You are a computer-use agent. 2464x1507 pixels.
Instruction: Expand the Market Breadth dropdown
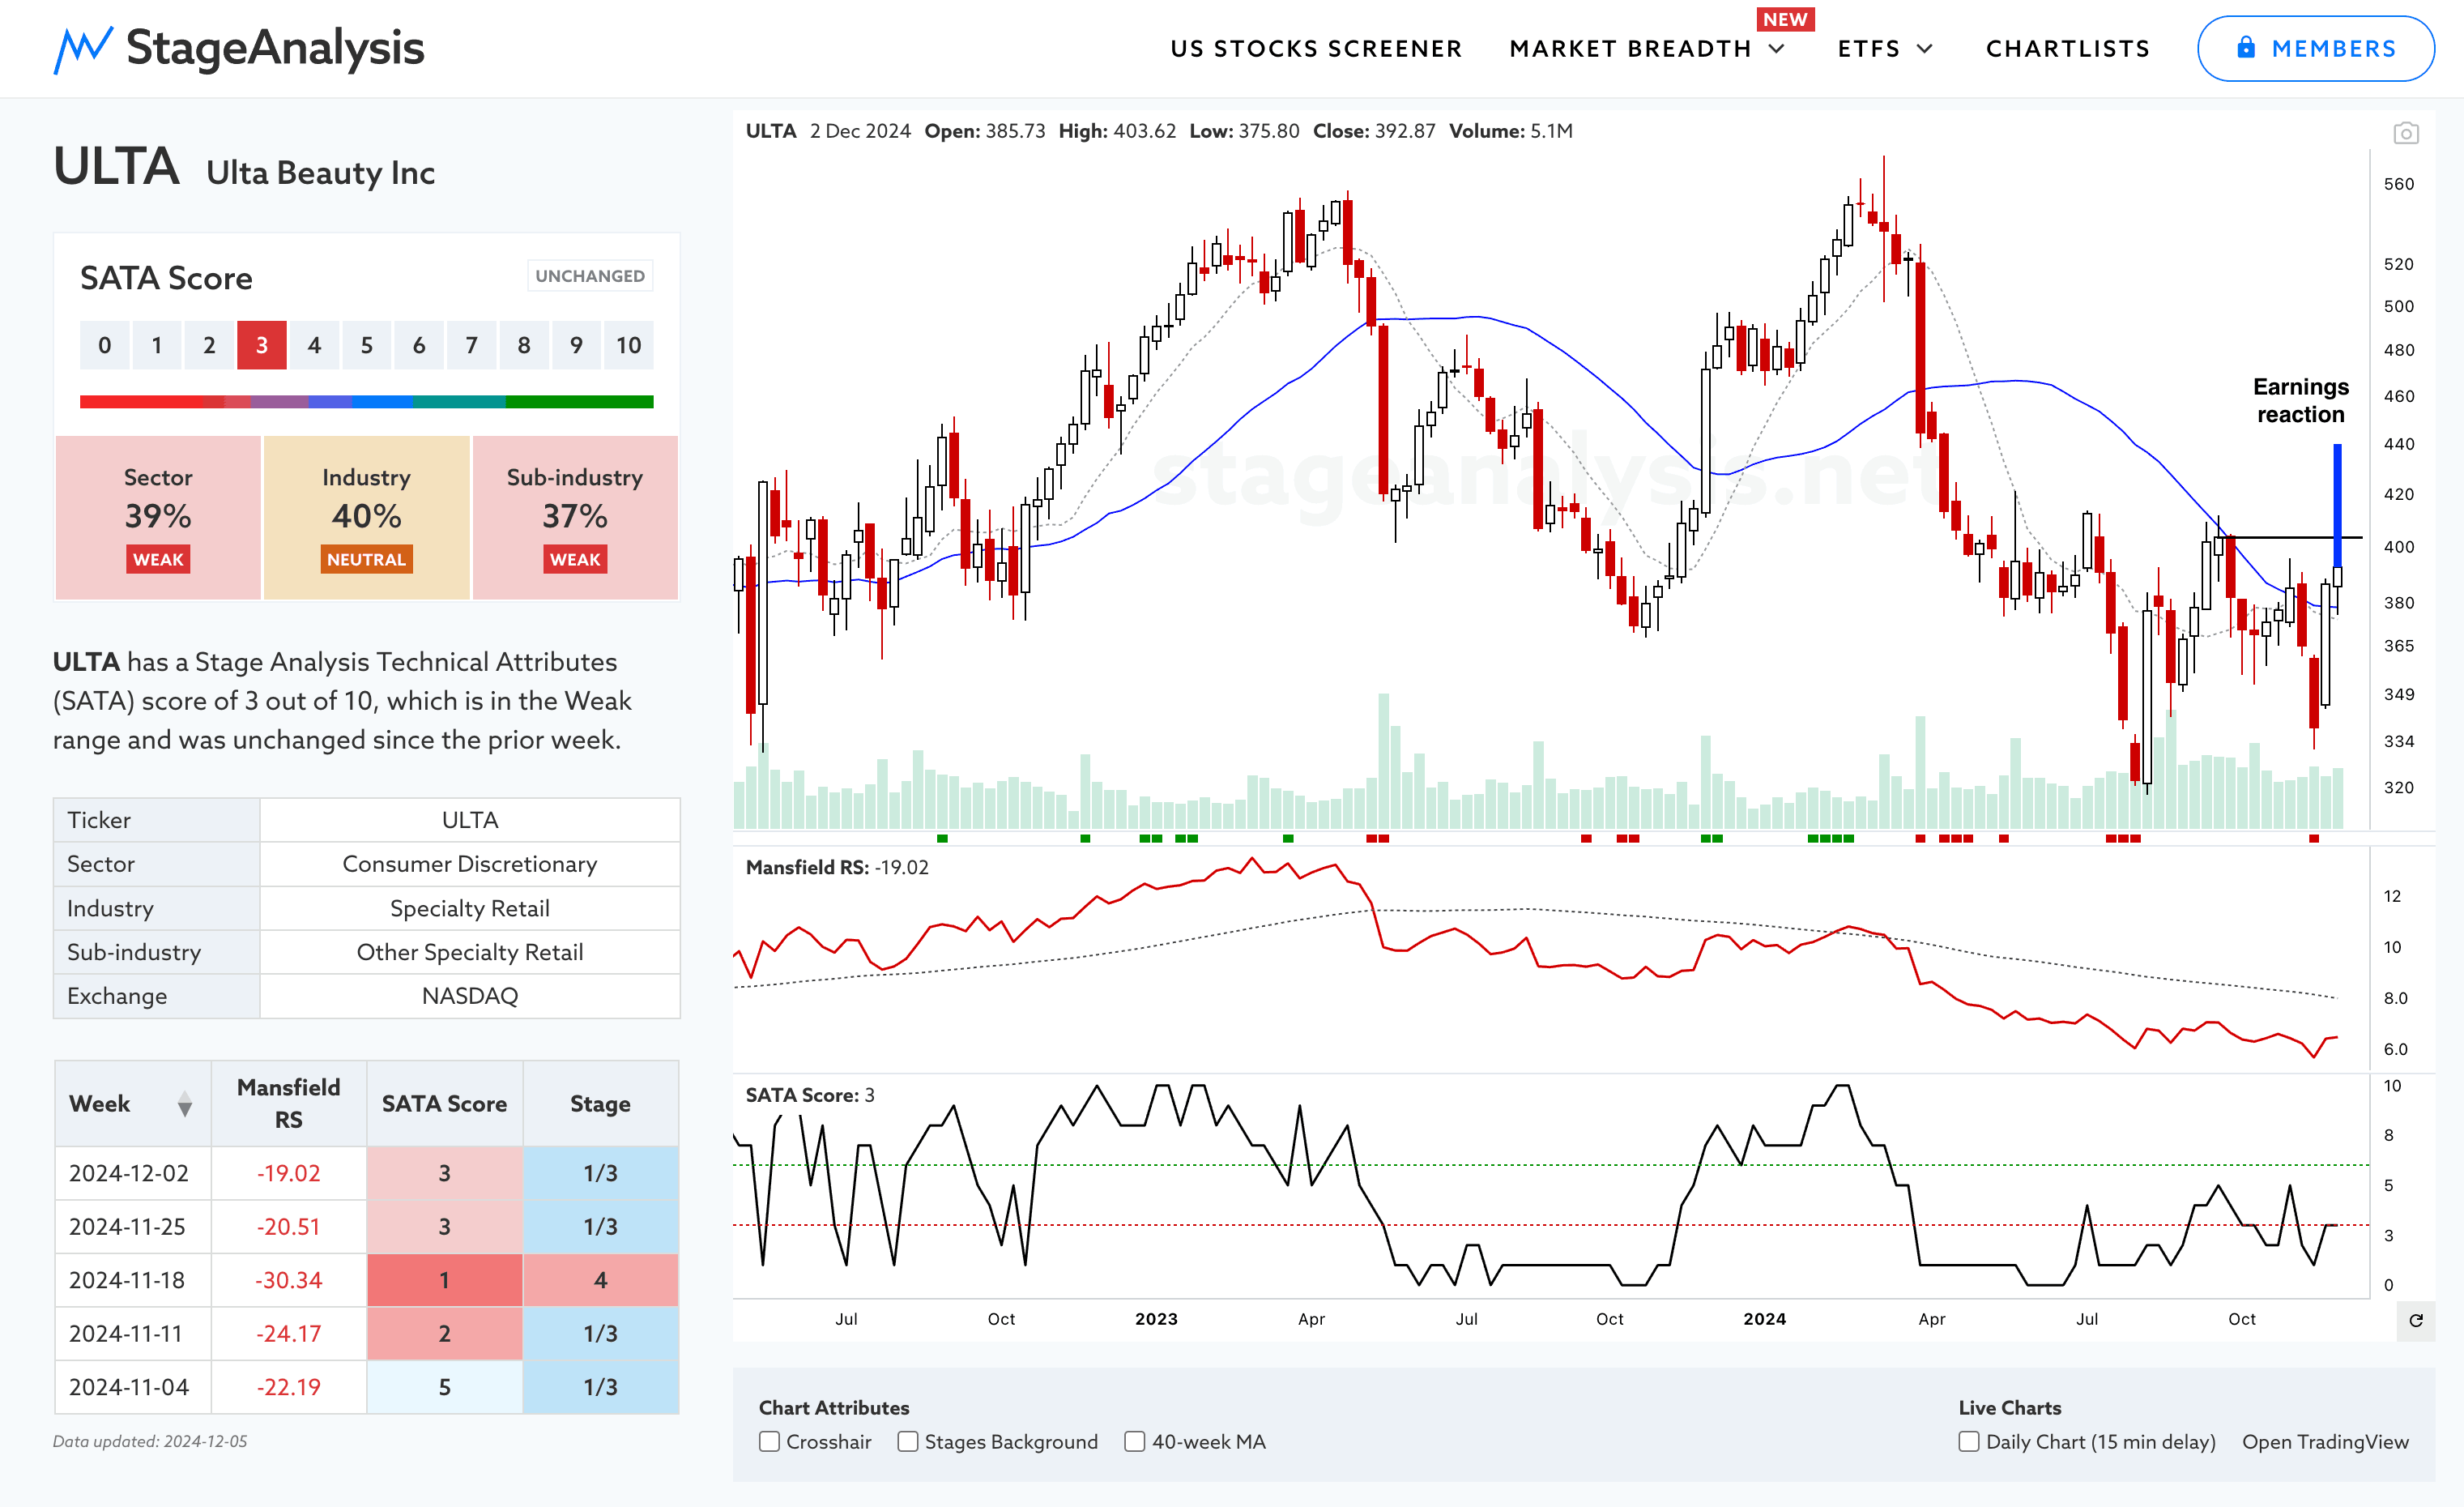(1646, 49)
